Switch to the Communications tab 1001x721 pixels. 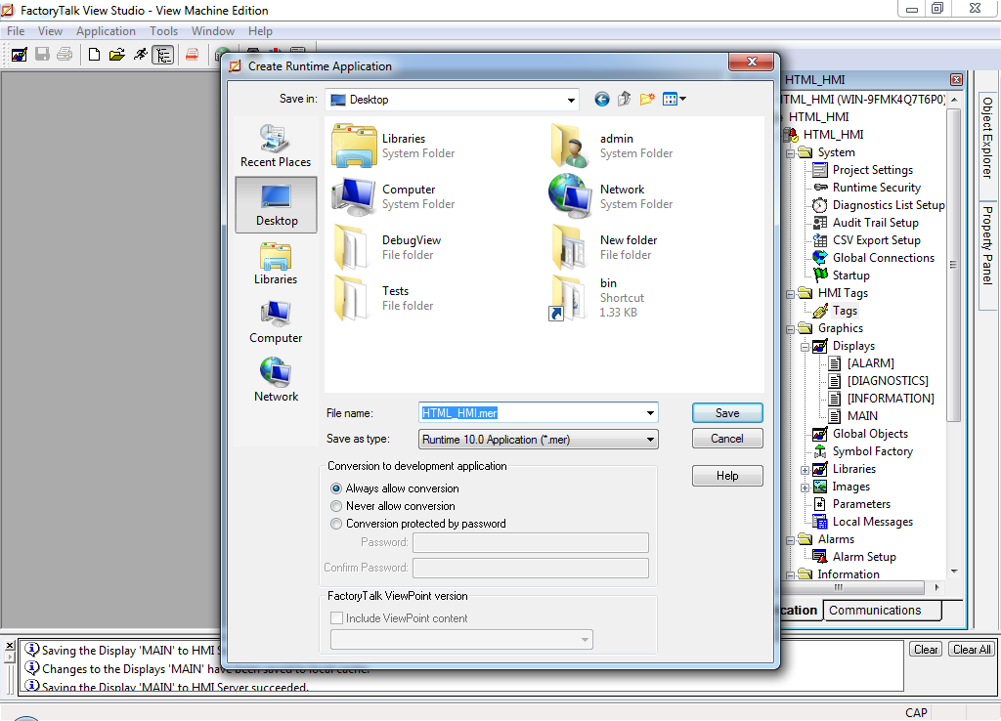881,610
